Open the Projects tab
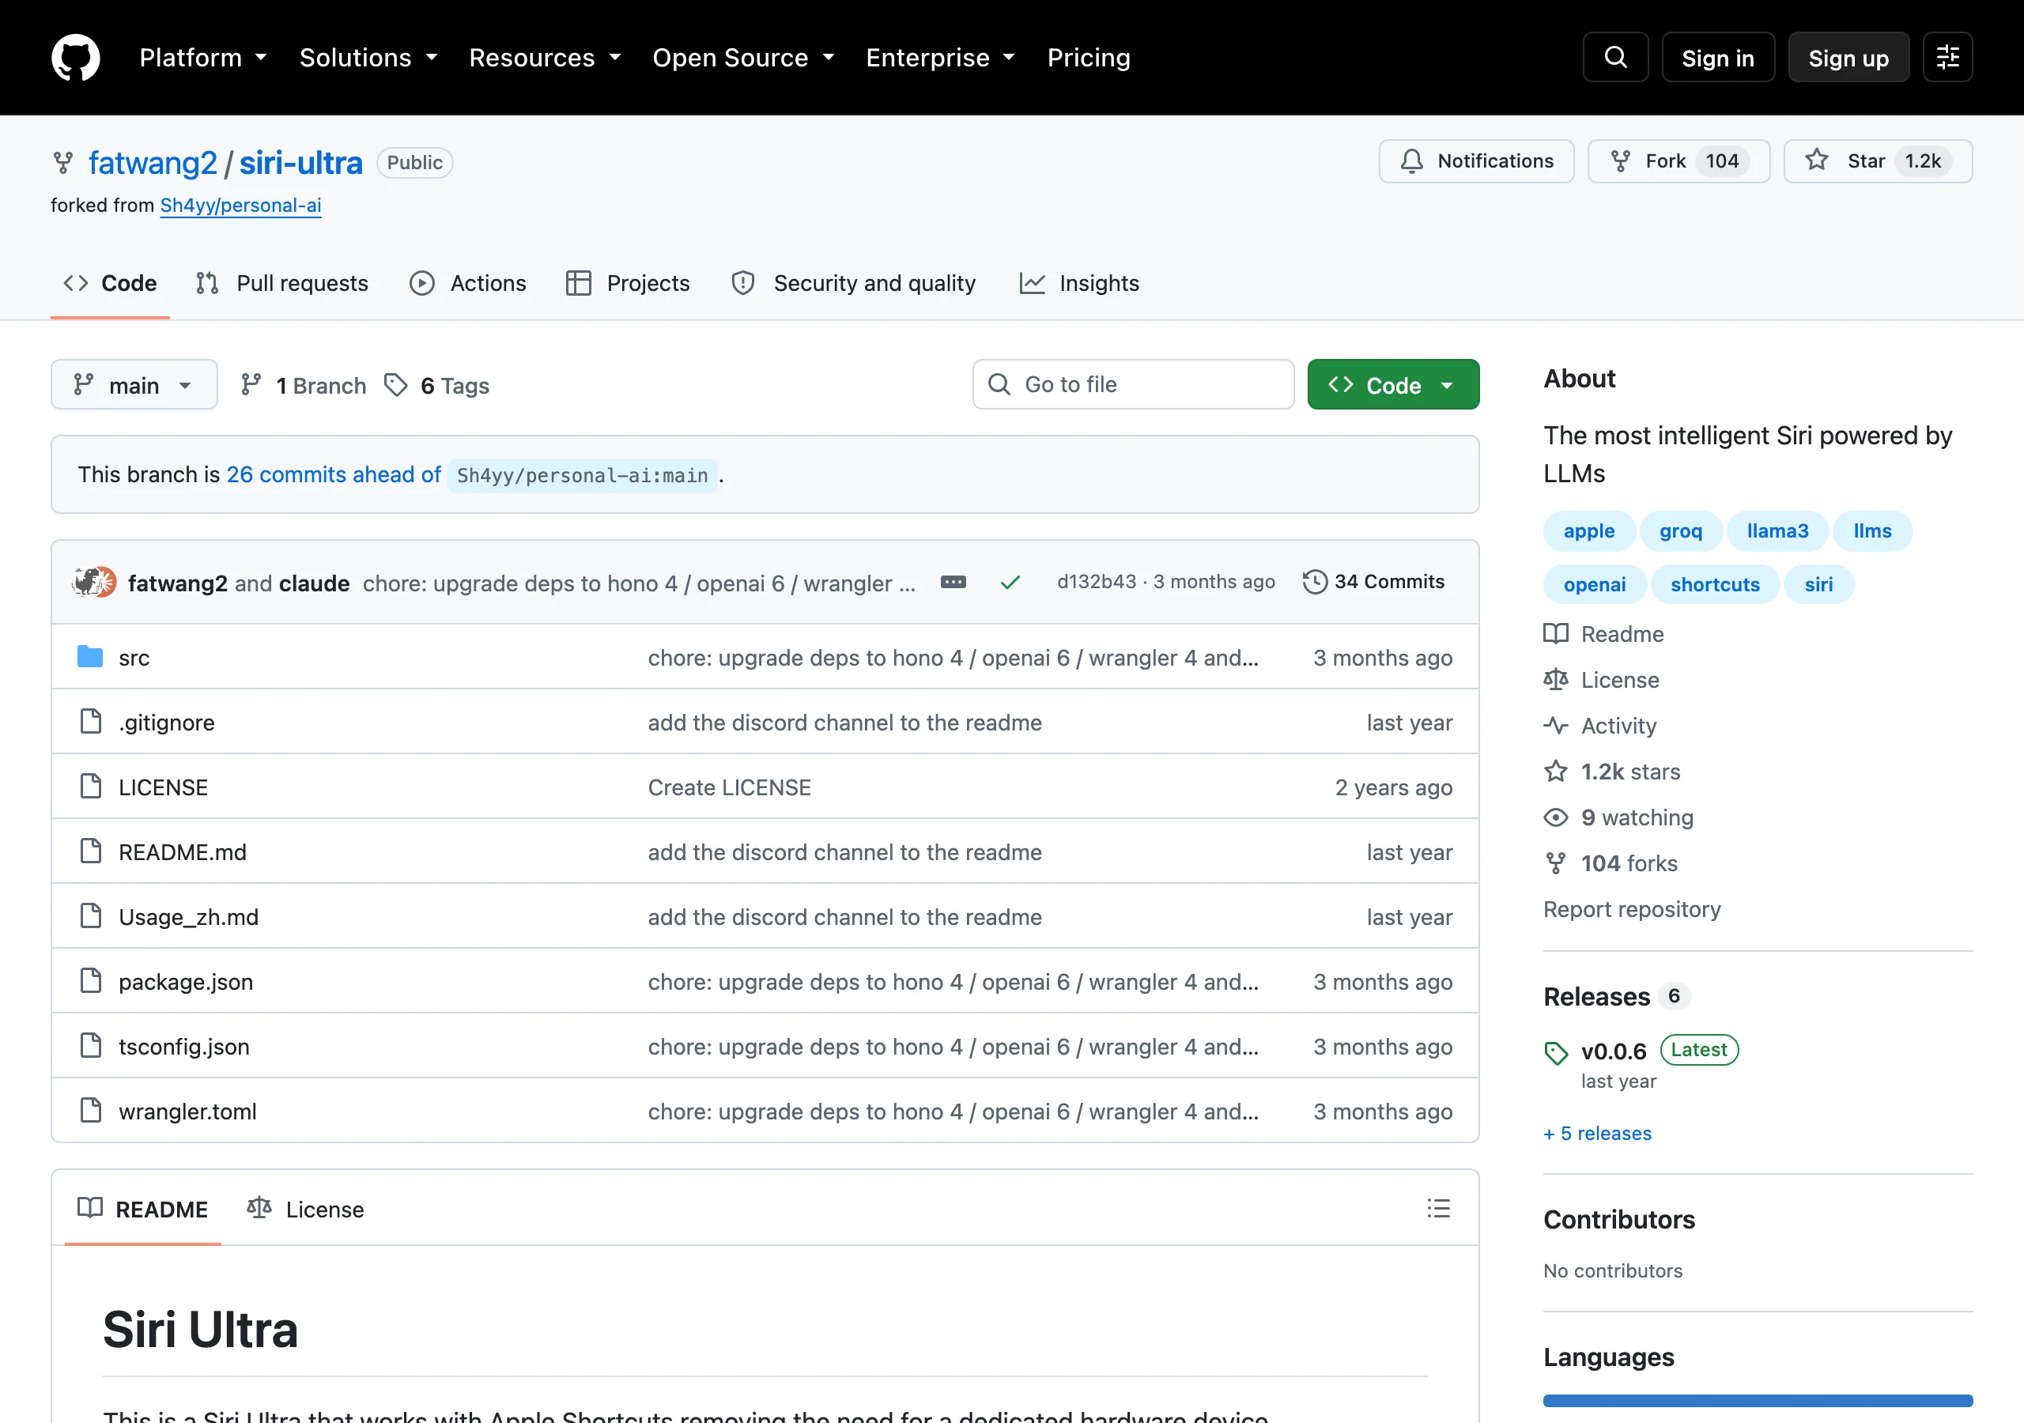2024x1423 pixels. click(628, 283)
